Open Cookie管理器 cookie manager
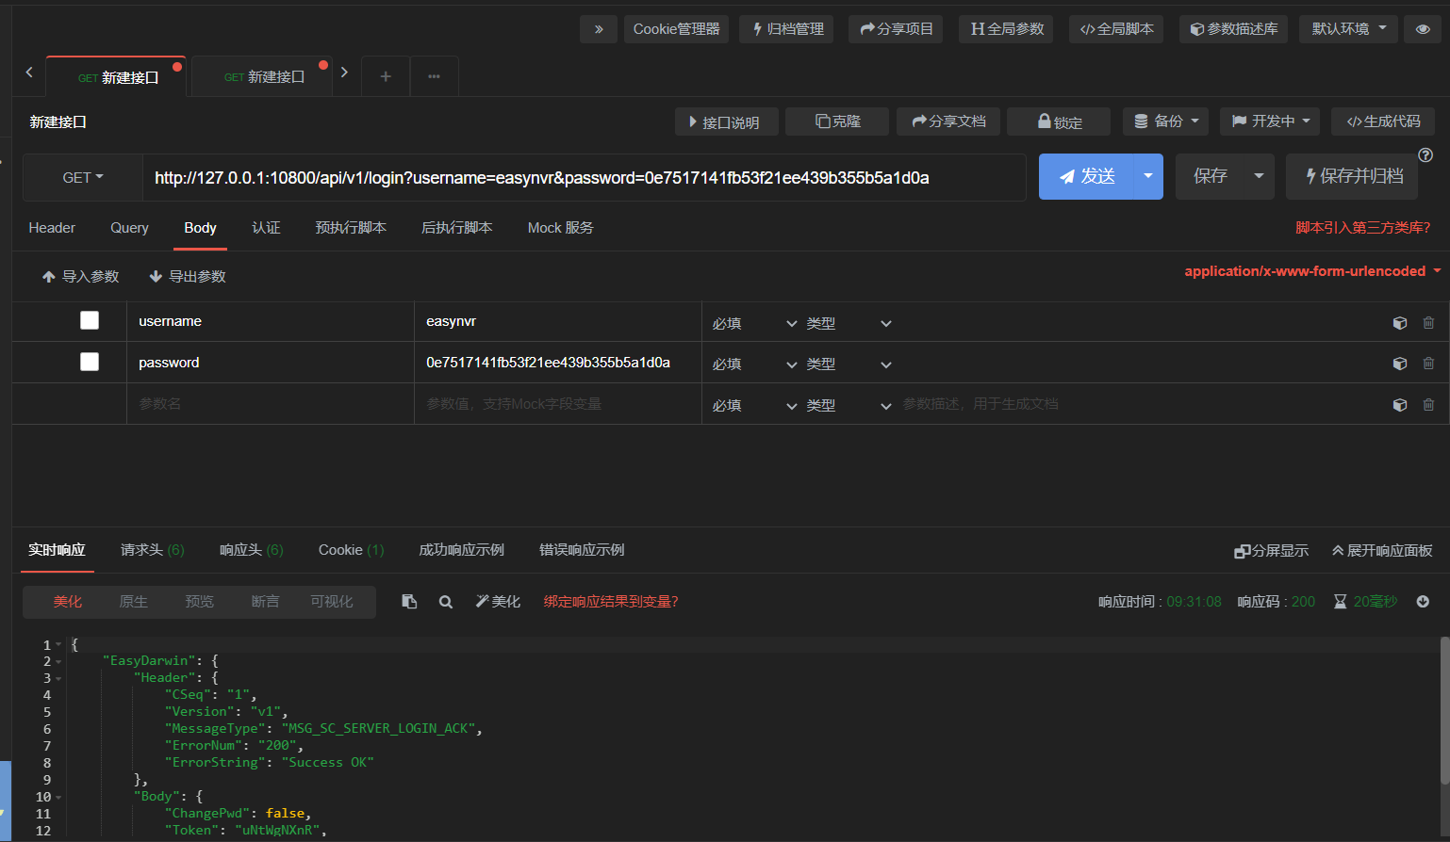This screenshot has height=842, width=1450. tap(676, 29)
